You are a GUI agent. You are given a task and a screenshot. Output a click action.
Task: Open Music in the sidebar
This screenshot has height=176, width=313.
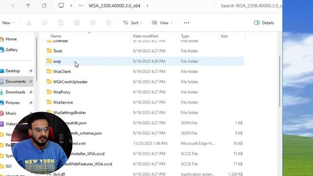click(11, 113)
